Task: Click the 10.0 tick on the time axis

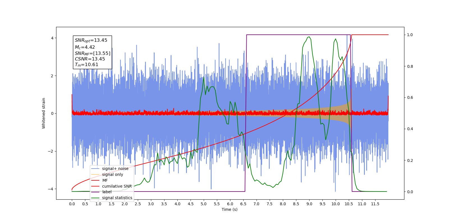Action: pyautogui.click(x=336, y=204)
